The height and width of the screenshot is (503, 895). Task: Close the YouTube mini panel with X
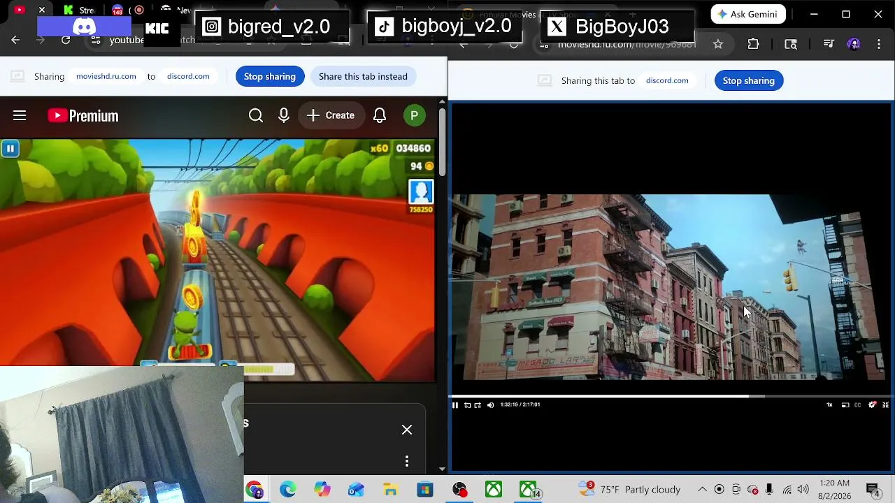click(407, 430)
